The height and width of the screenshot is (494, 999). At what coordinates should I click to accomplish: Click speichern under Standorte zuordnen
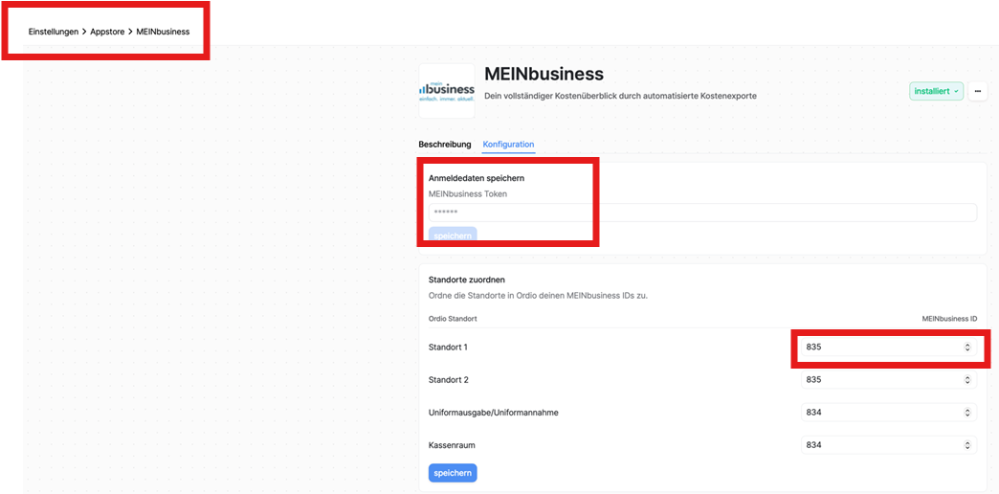click(x=453, y=473)
